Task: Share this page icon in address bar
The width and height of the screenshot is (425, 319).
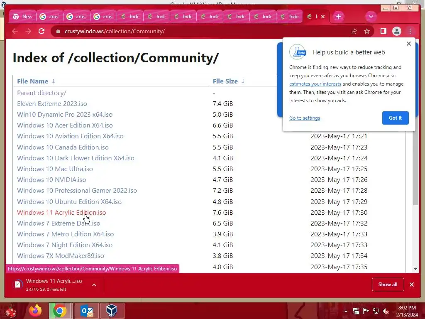Action: [354, 31]
